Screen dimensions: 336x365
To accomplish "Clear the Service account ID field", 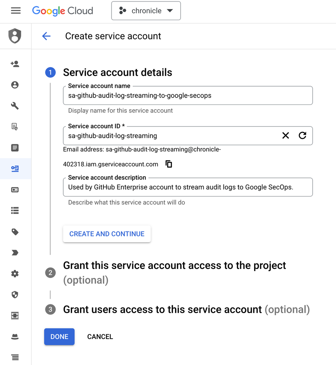I will 286,136.
